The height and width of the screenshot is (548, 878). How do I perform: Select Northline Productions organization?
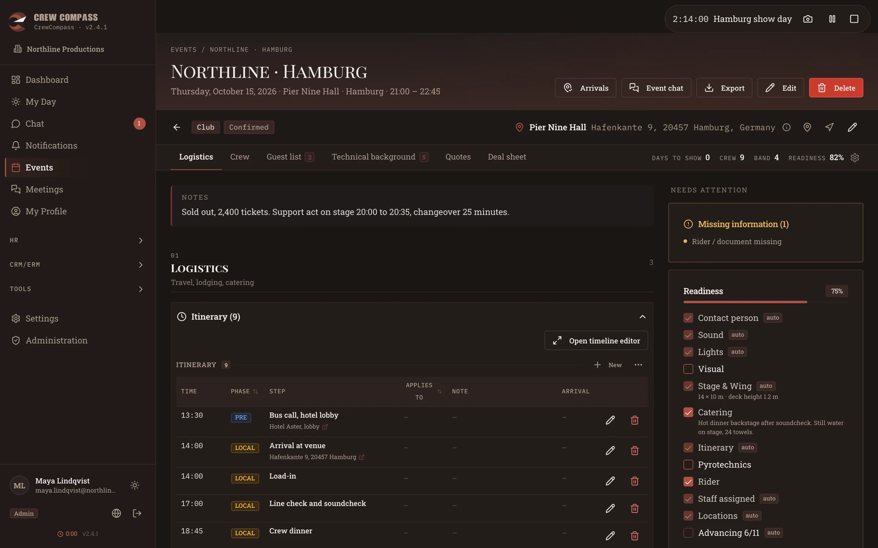point(59,49)
